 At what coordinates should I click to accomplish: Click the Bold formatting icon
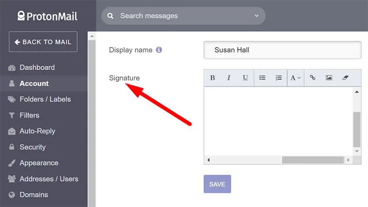(213, 78)
